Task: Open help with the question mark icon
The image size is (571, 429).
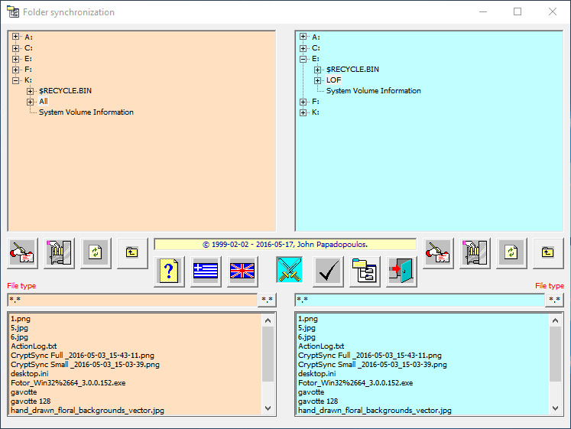Action: coord(169,271)
